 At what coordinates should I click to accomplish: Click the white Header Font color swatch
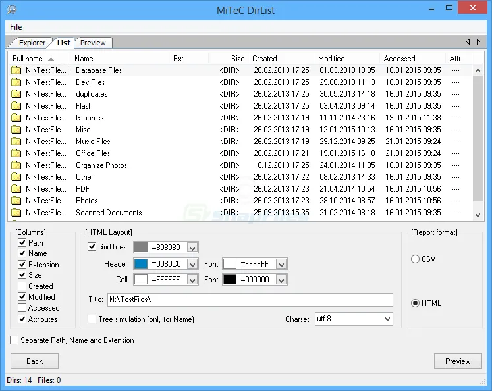(x=230, y=264)
